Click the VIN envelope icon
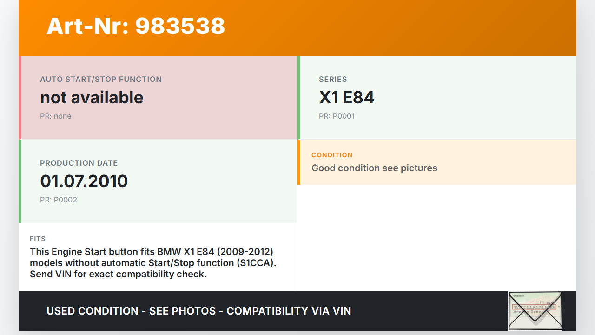 [x=535, y=311]
